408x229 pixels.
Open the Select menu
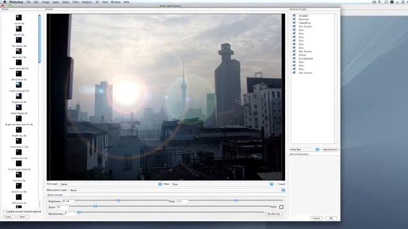[x=66, y=2]
